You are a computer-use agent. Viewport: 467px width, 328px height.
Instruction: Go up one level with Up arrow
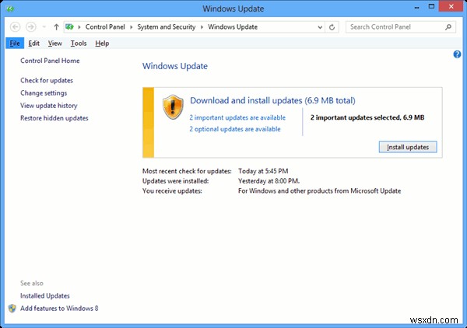tap(56, 27)
